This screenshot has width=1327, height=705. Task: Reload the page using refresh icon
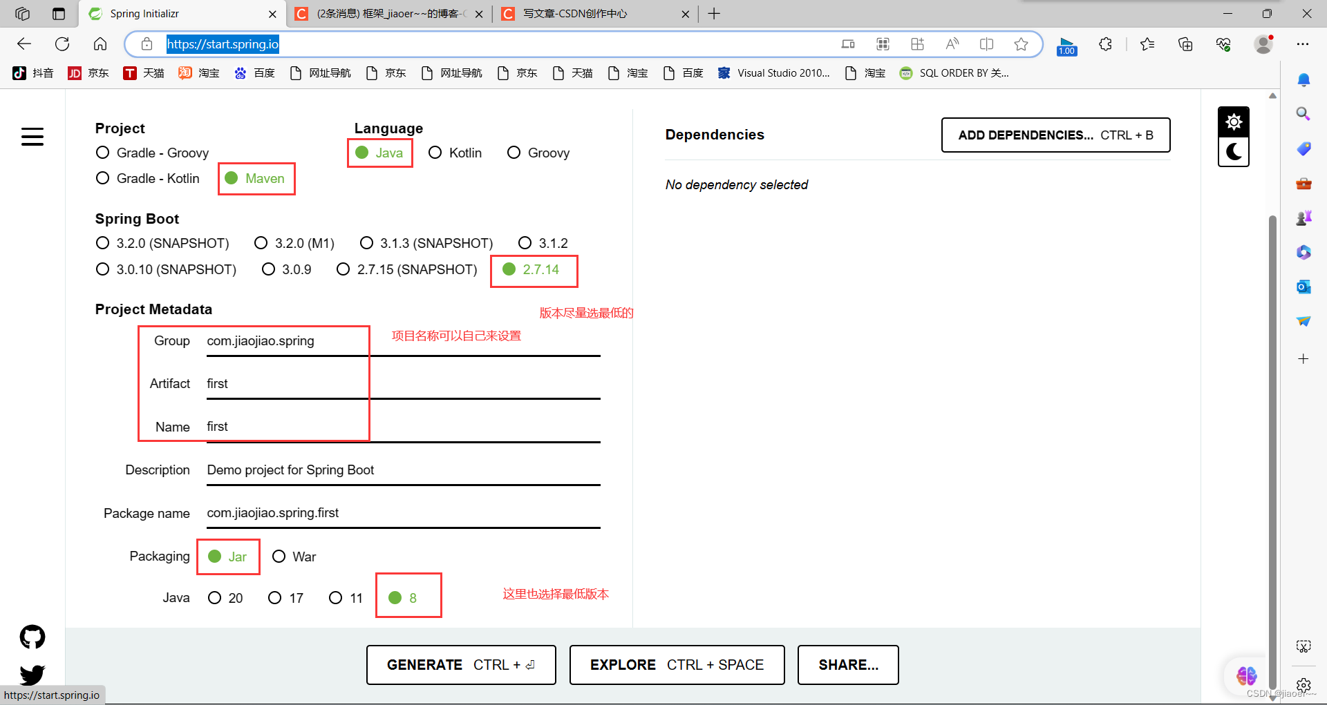[x=62, y=44]
